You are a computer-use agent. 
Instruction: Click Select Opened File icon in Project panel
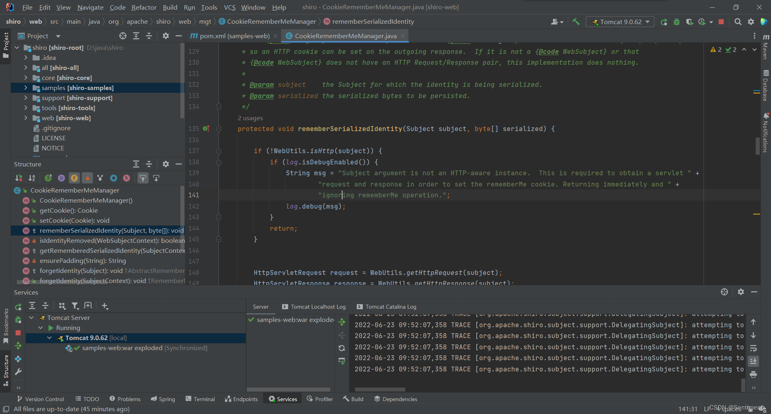click(x=123, y=36)
